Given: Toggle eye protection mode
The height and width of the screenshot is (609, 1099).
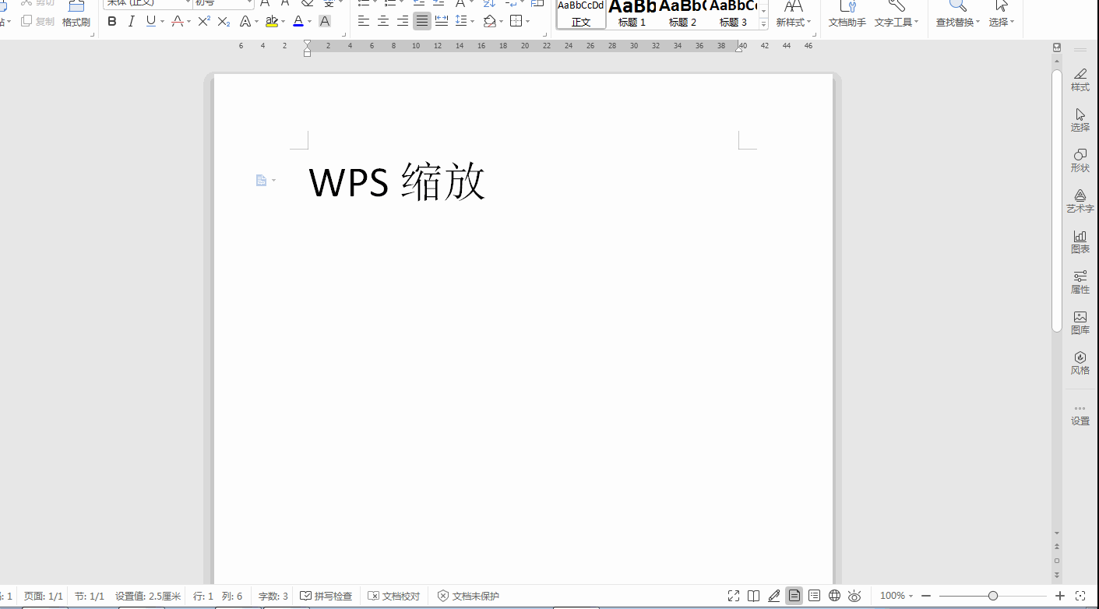Looking at the screenshot, I should tap(854, 596).
